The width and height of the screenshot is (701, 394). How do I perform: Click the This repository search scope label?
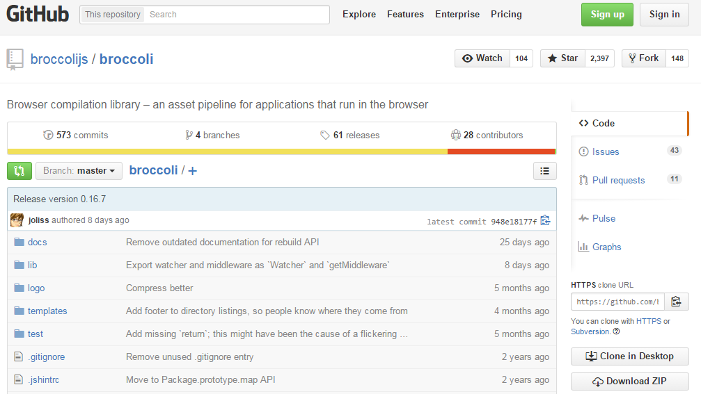pos(112,15)
